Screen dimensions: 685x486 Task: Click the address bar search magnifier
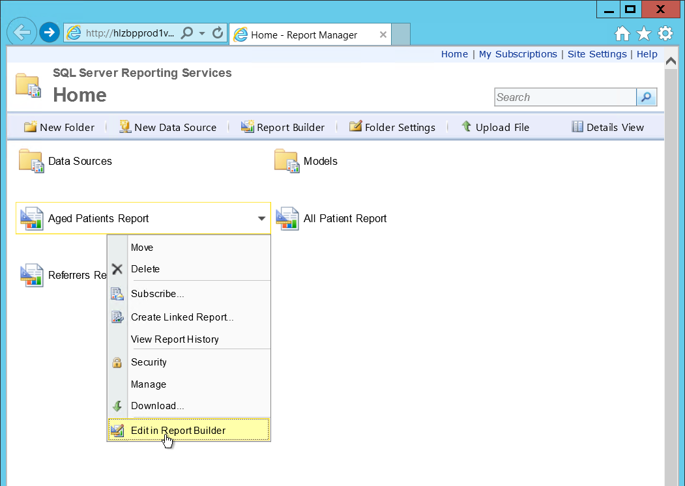(x=187, y=33)
